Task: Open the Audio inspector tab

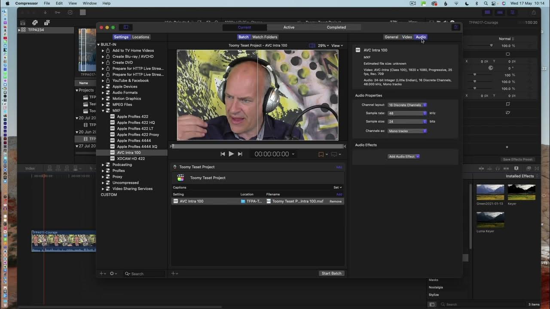Action: pyautogui.click(x=421, y=37)
